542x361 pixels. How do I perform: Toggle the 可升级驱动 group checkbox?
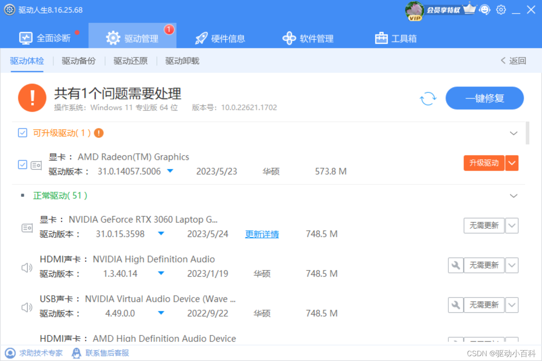[22, 133]
